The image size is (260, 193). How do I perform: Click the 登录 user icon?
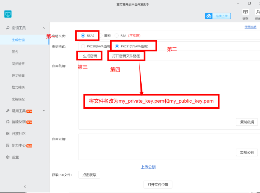(x=258, y=12)
